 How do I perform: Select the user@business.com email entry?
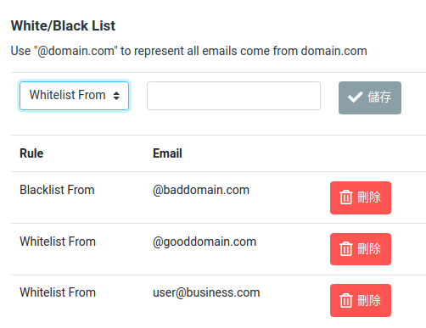point(206,292)
